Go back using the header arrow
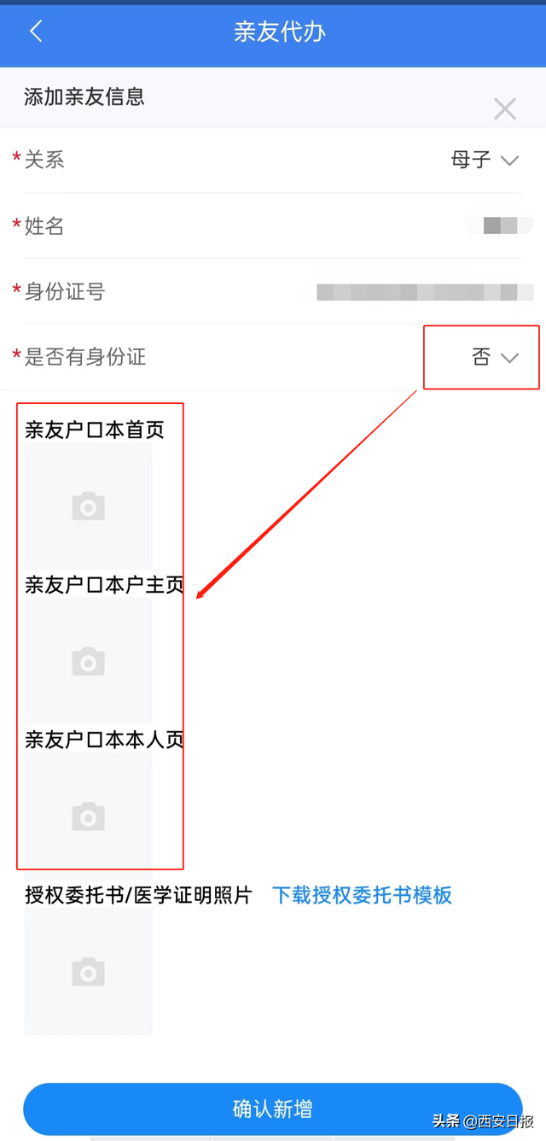The image size is (546, 1141). [36, 32]
